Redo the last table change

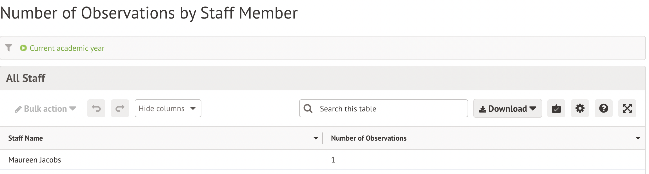coord(120,108)
